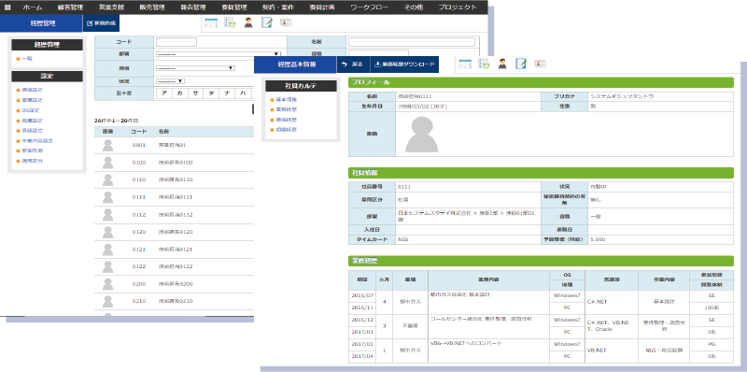Open the ワークフロー menu
This screenshot has width=747, height=372.
tap(369, 7)
